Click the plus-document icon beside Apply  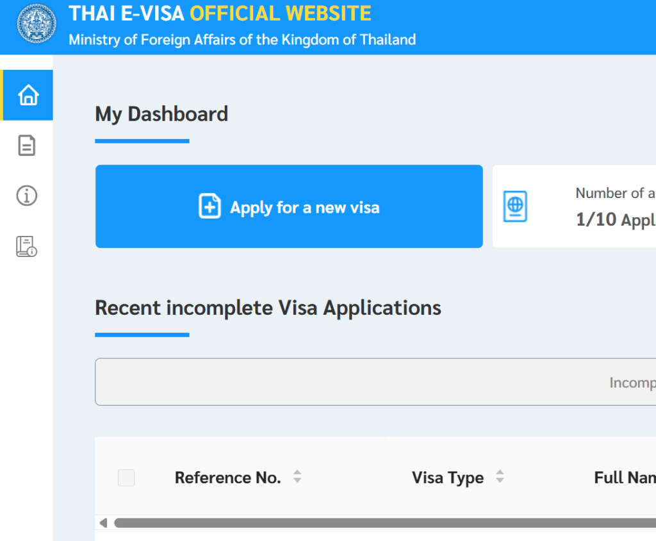pyautogui.click(x=209, y=207)
